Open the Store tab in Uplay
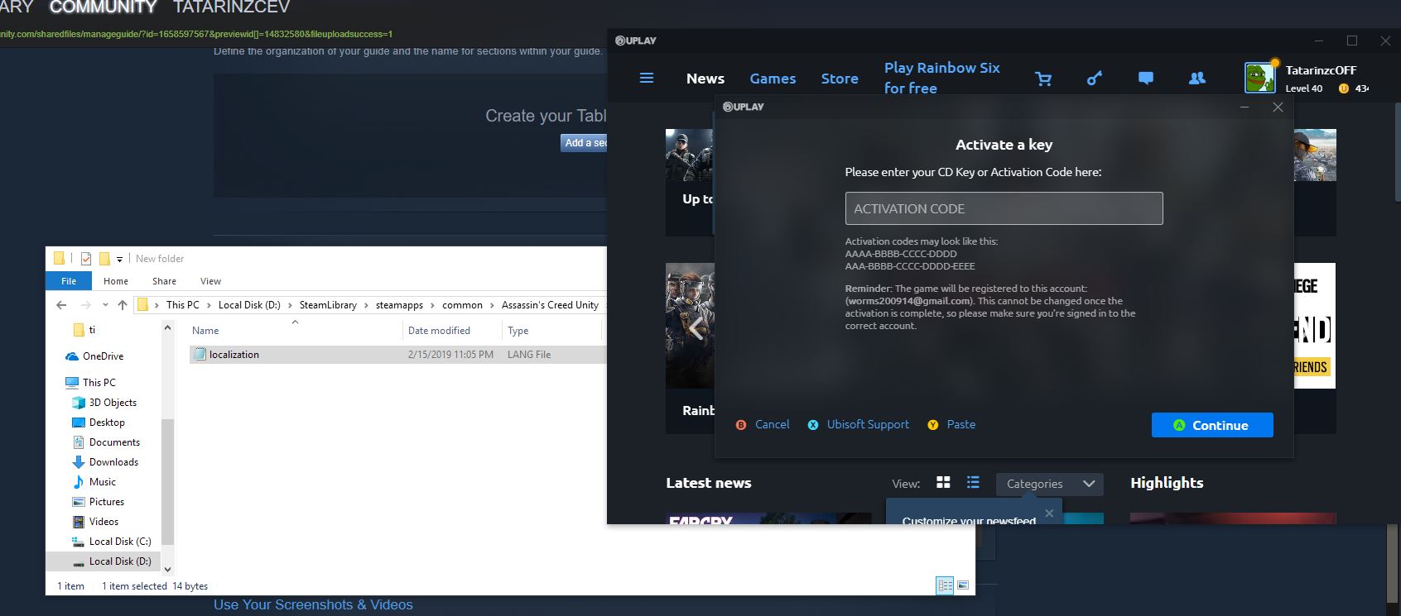1401x616 pixels. click(x=840, y=79)
